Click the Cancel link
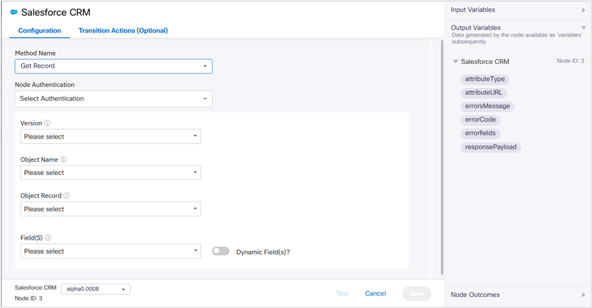Image resolution: width=592 pixels, height=308 pixels. tap(375, 294)
